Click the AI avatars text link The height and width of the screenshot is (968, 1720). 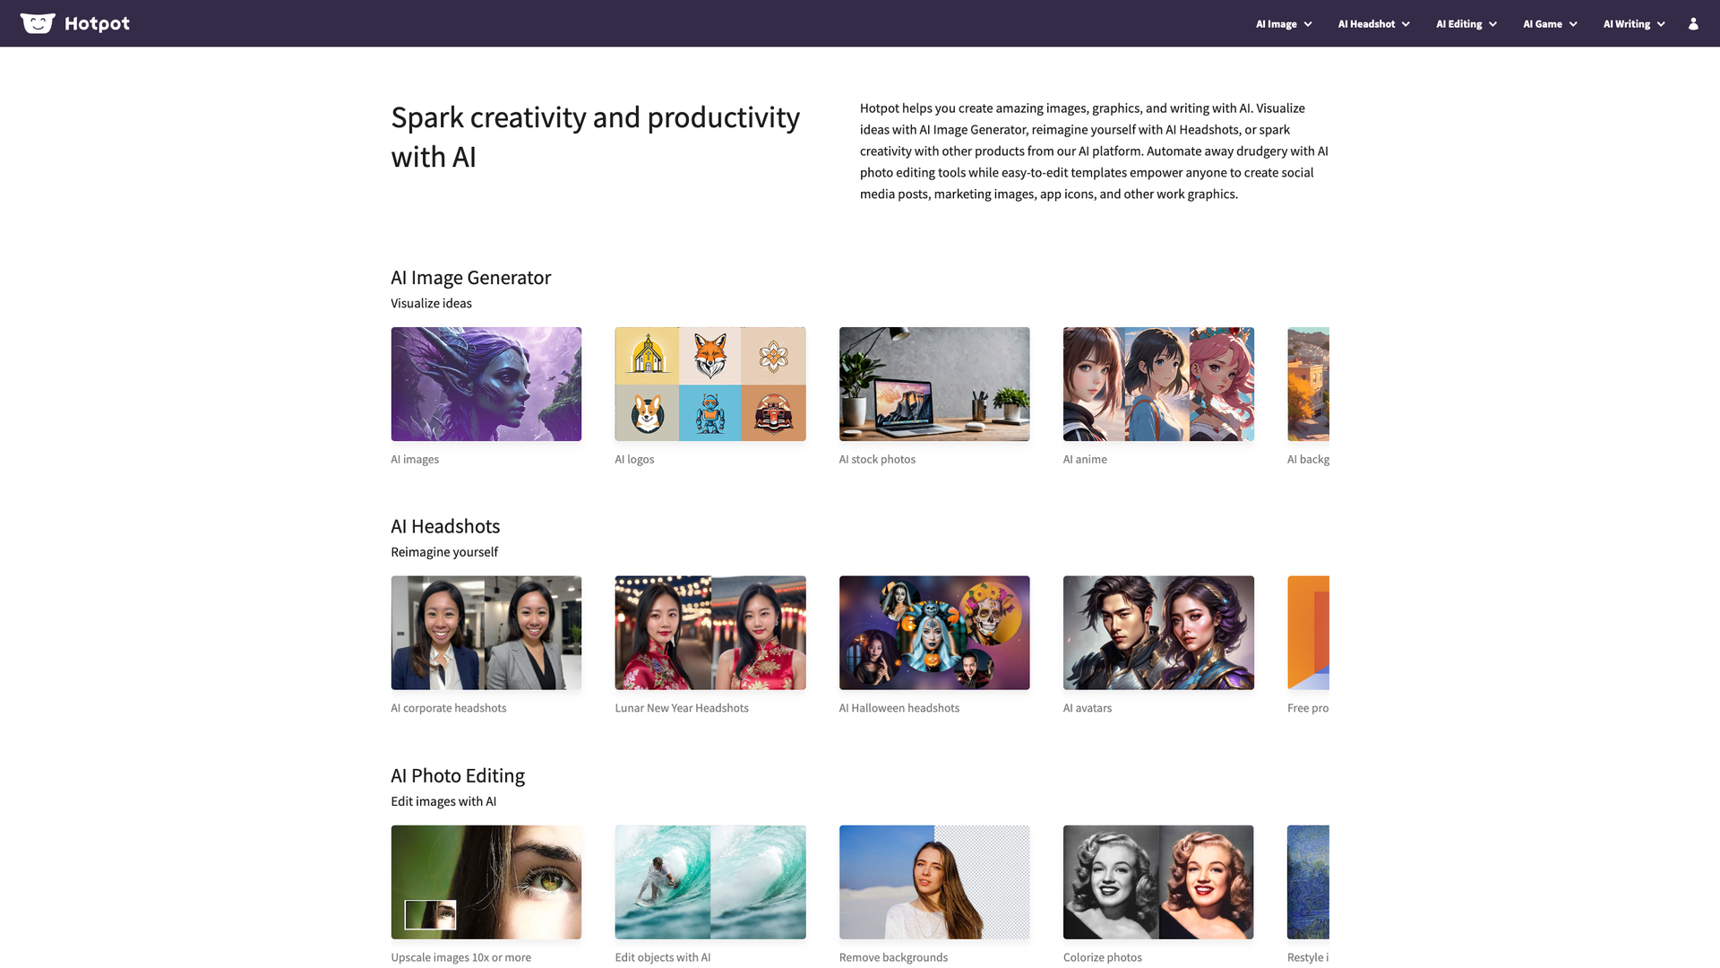(x=1087, y=708)
